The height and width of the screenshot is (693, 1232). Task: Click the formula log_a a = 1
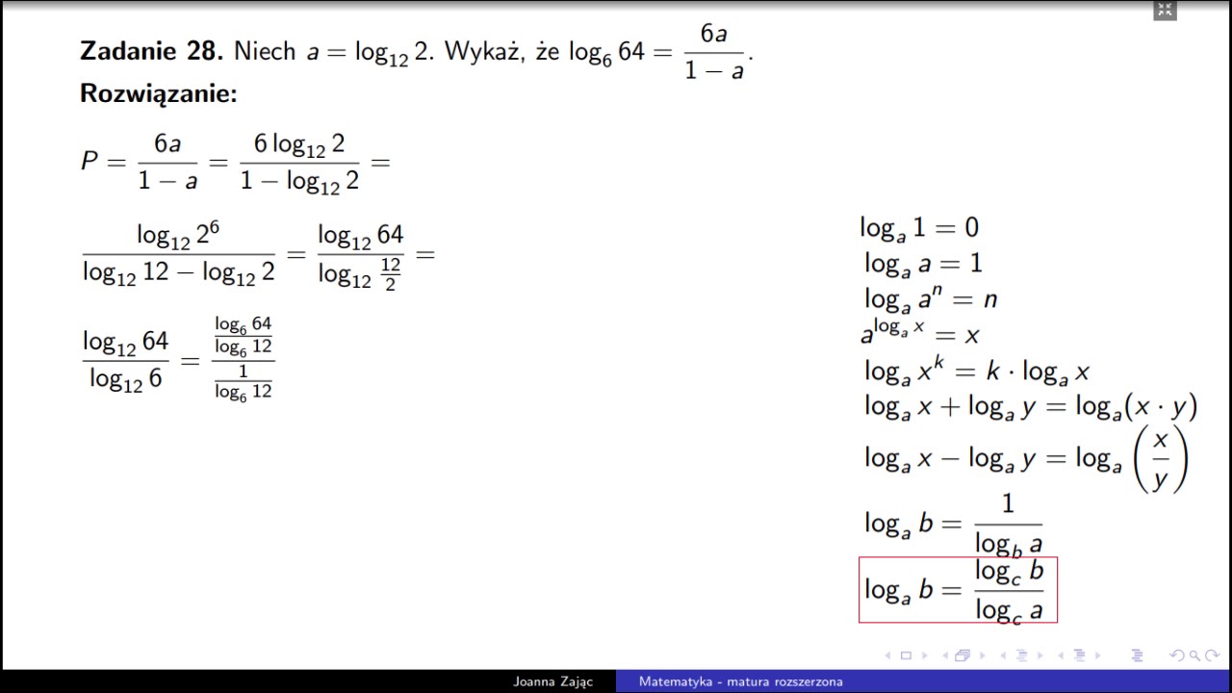click(x=923, y=264)
